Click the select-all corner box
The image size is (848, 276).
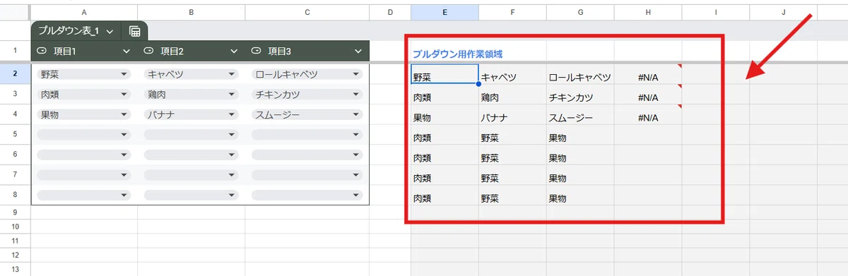tap(16, 13)
